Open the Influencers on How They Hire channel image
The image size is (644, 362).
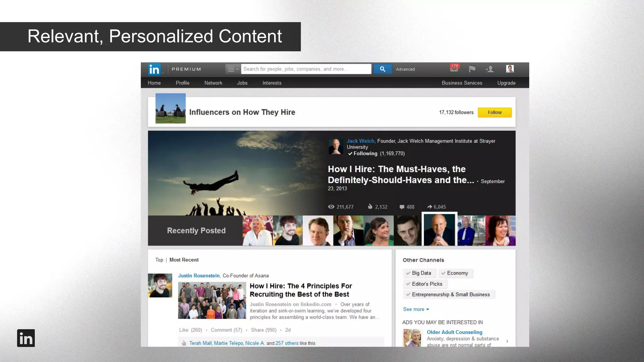point(170,108)
